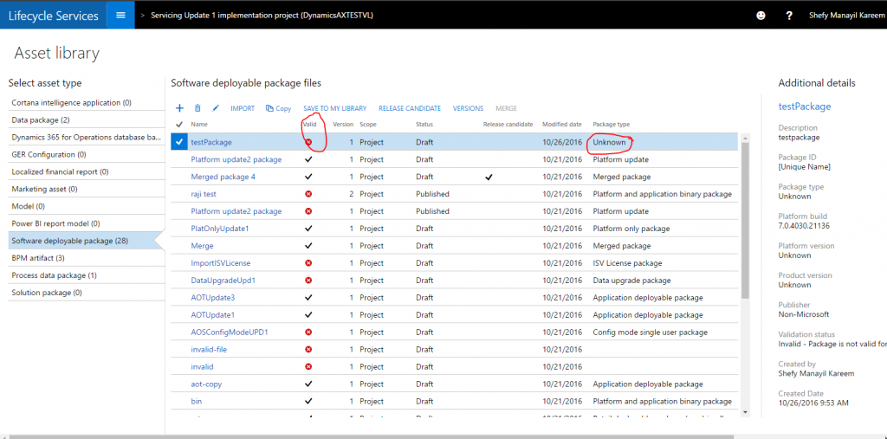Image resolution: width=887 pixels, height=439 pixels.
Task: Click the trash delete icon
Action: coord(197,108)
